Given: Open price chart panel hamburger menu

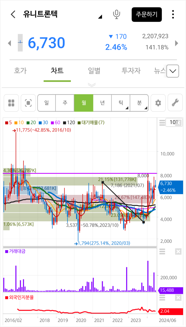Looking at the screenshot, I should point(162,123).
